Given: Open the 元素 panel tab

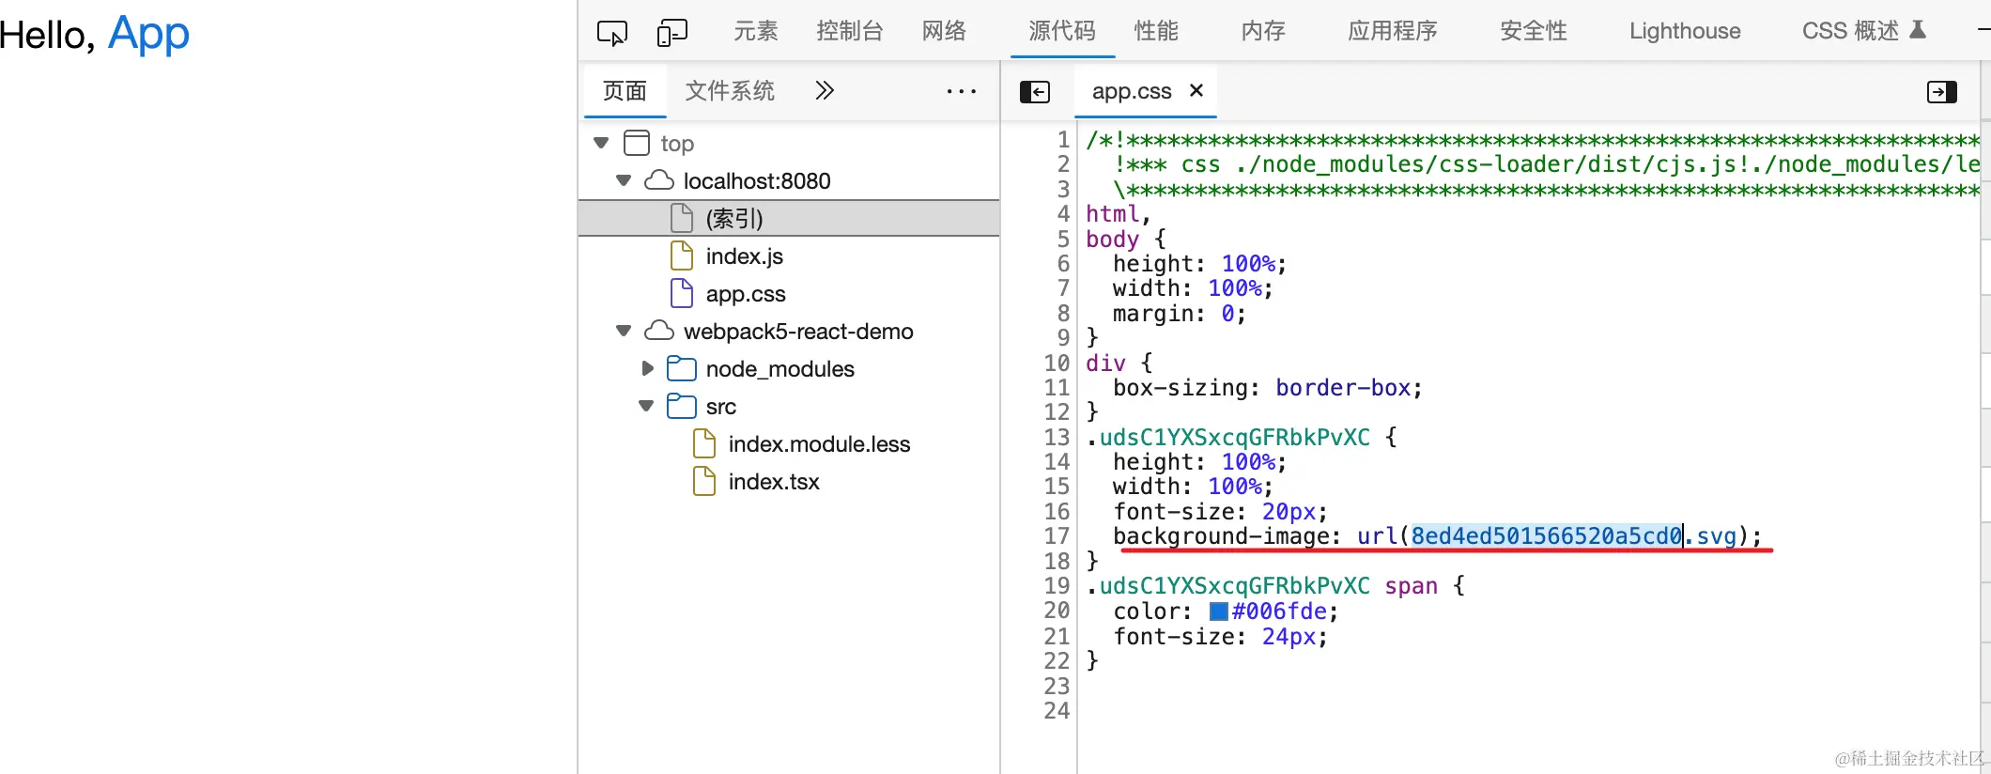Looking at the screenshot, I should [756, 31].
